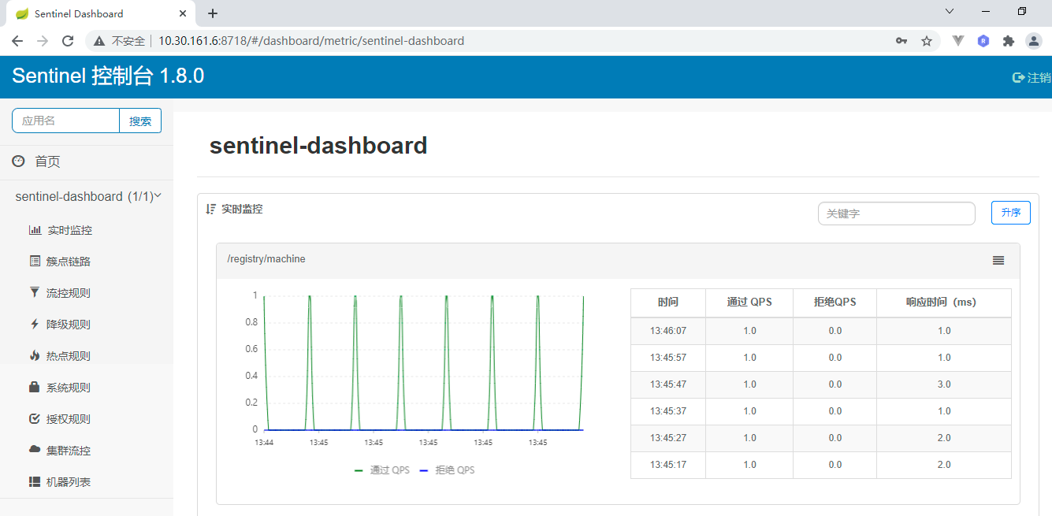Click the Vue devtools extension icon

(958, 41)
